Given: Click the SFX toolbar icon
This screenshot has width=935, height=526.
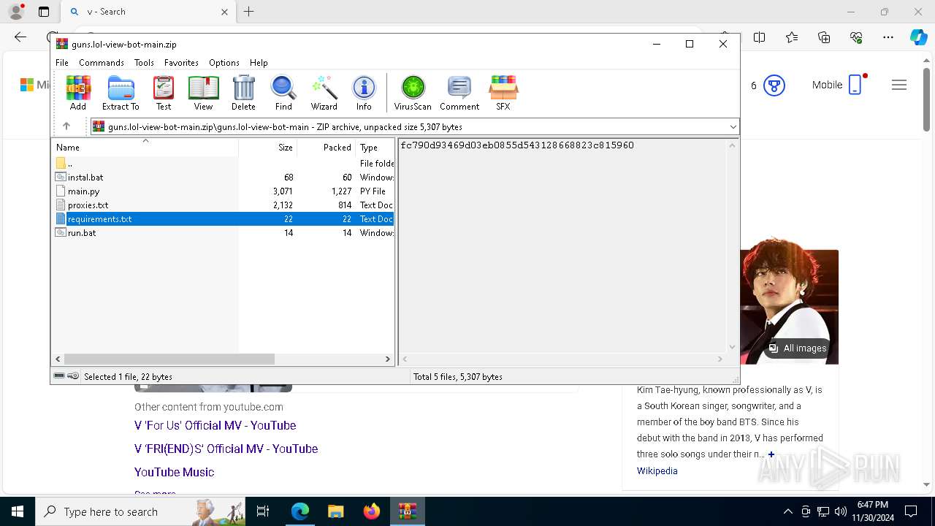Looking at the screenshot, I should pos(503,93).
